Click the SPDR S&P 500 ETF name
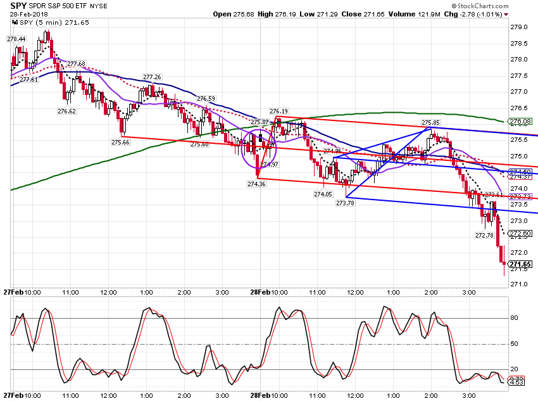The image size is (538, 401). 58,6
